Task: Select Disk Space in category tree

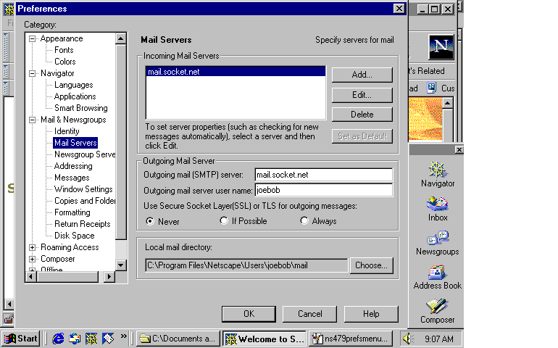Action: [74, 236]
